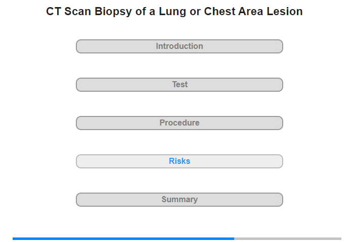Jump to the Summary section
Screen dimensions: 354x242
click(x=180, y=200)
